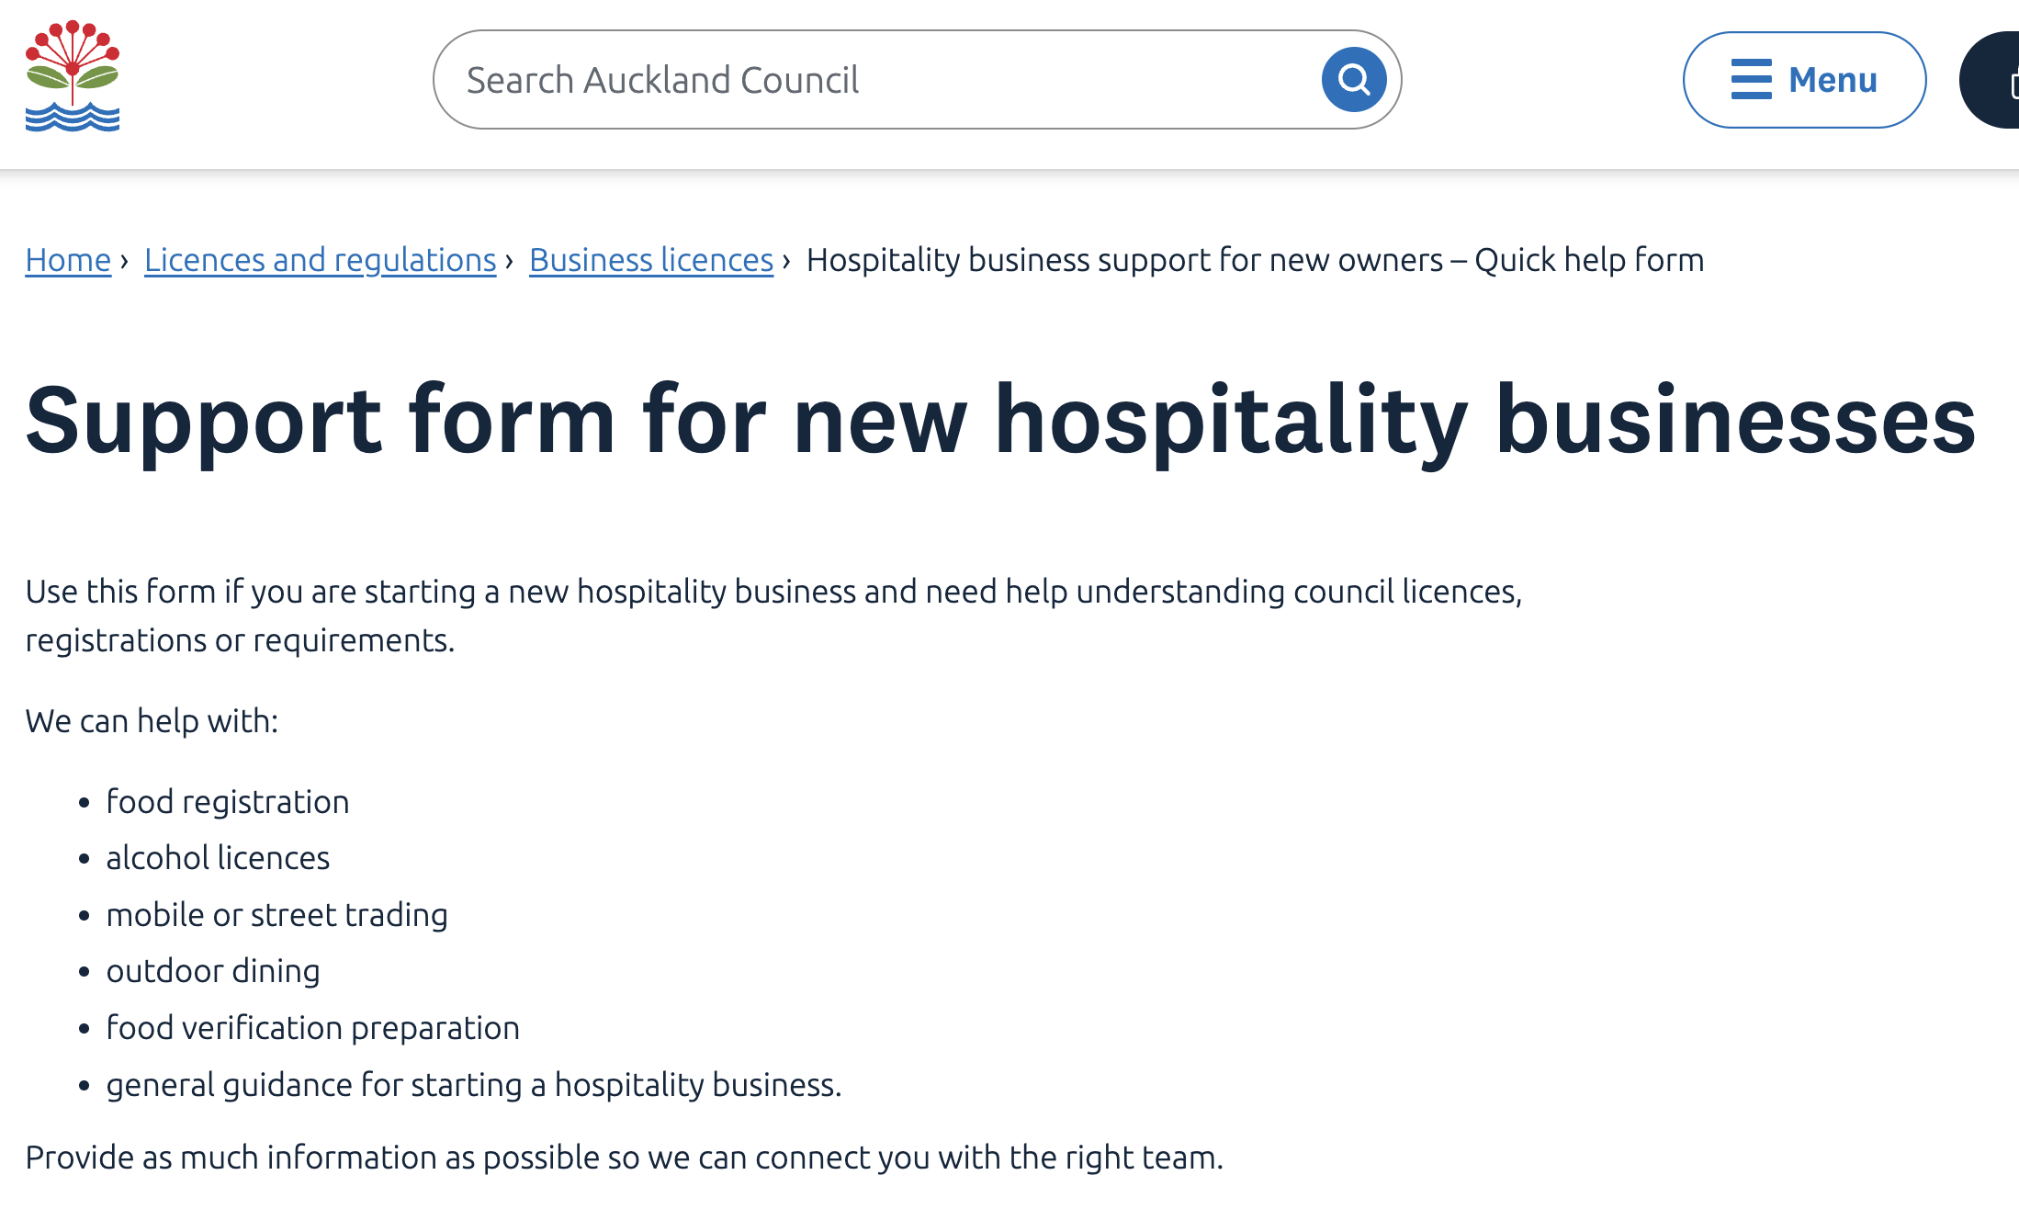The image size is (2019, 1209).
Task: Click the general guidance bullet text
Action: [474, 1085]
